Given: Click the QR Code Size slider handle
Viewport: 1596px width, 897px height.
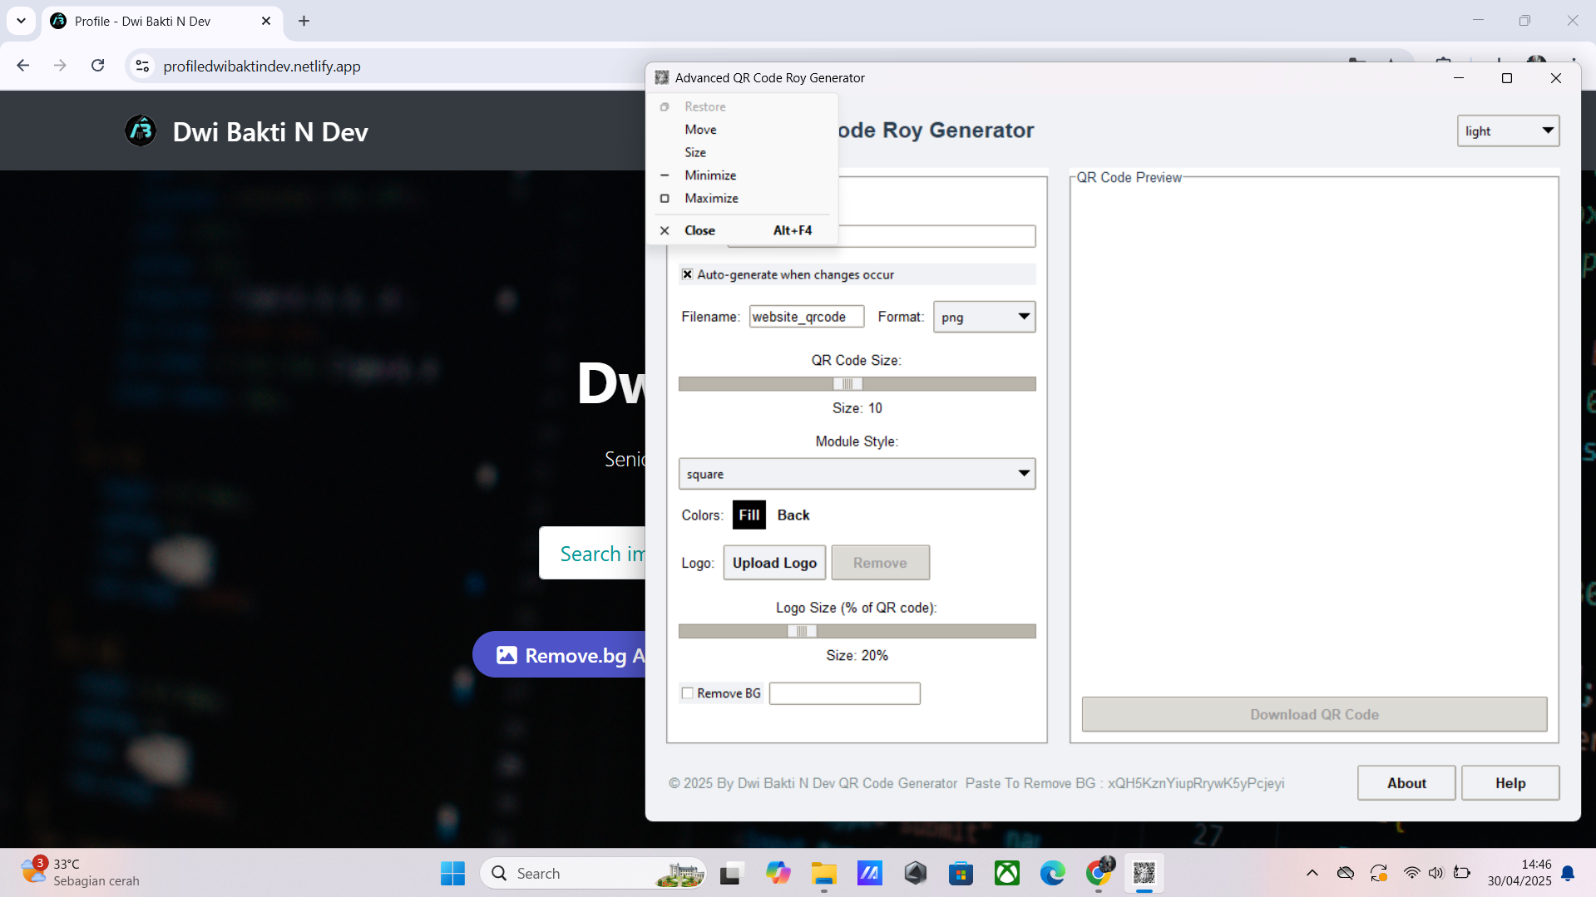Looking at the screenshot, I should tap(847, 384).
